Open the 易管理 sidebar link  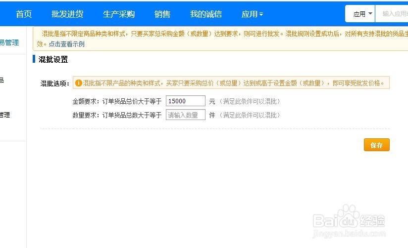[x=9, y=42]
